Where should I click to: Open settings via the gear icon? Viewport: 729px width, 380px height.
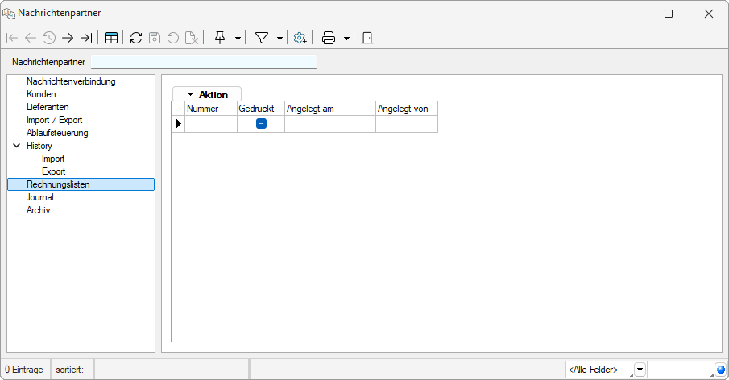[x=300, y=38]
